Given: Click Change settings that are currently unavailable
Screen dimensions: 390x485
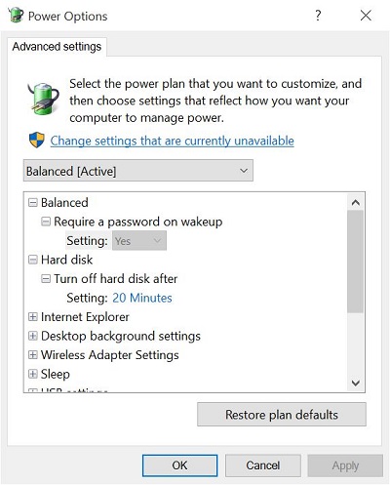Looking at the screenshot, I should pos(172,141).
